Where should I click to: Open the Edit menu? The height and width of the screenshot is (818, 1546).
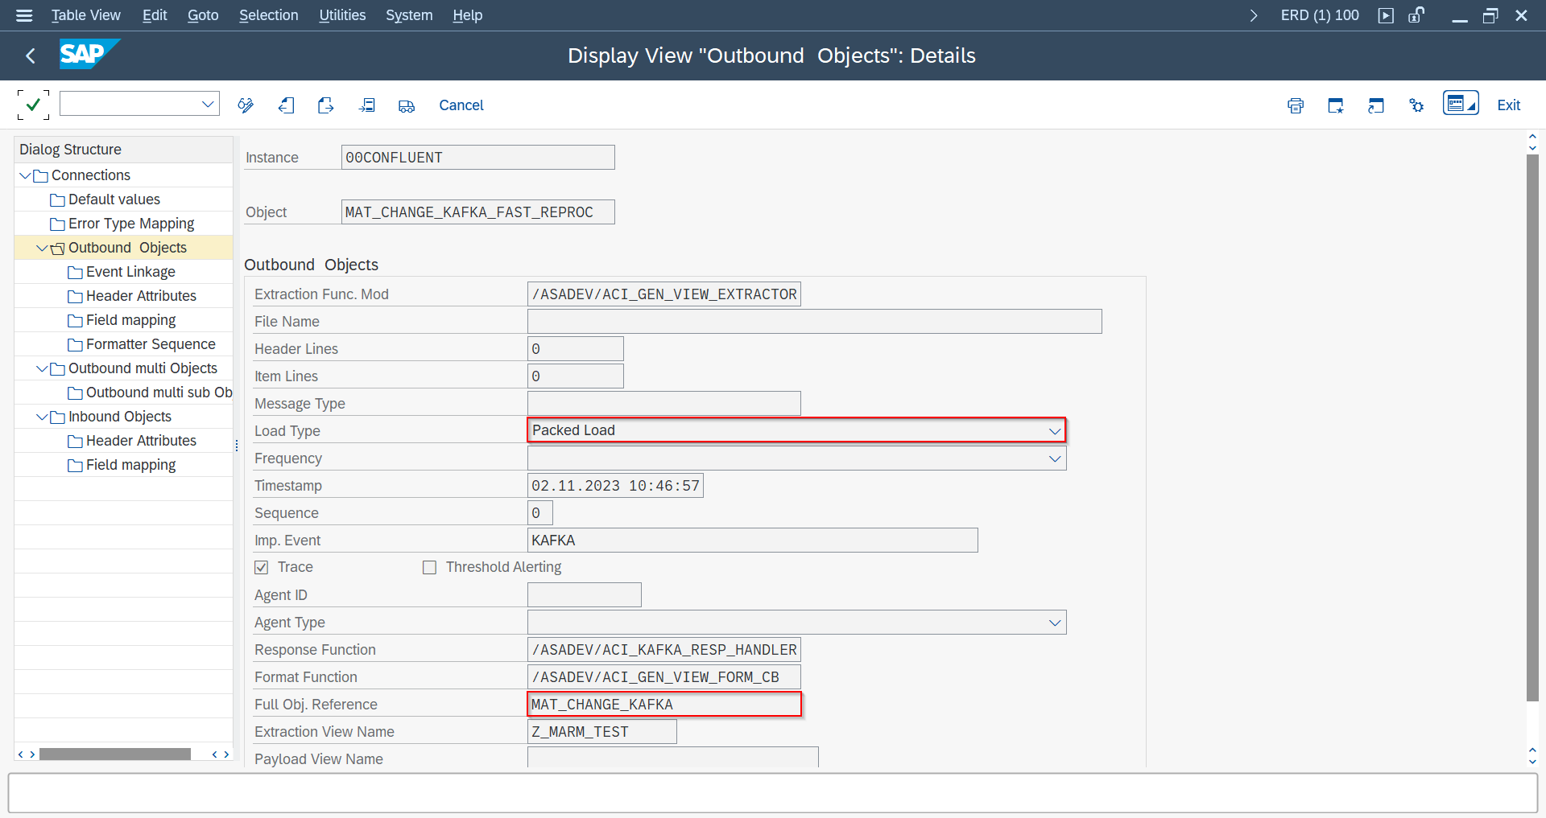155,15
